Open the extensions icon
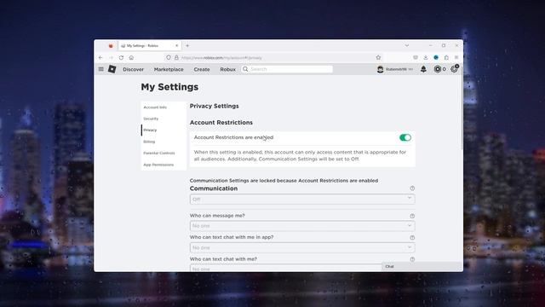Image resolution: width=545 pixels, height=307 pixels. click(x=446, y=58)
